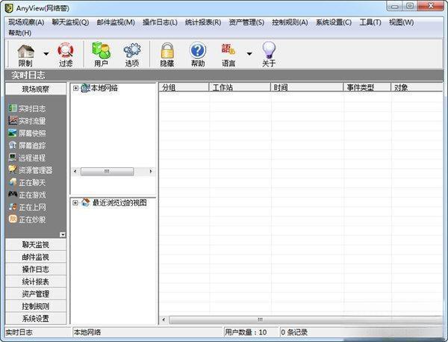Sort by the 分组 column header
The width and height of the screenshot is (448, 342).
[184, 87]
